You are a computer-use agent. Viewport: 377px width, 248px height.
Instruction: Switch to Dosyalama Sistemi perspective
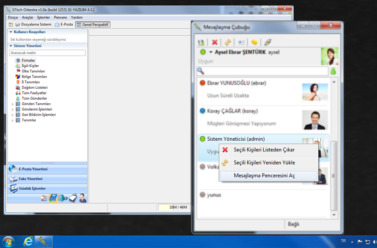point(34,24)
